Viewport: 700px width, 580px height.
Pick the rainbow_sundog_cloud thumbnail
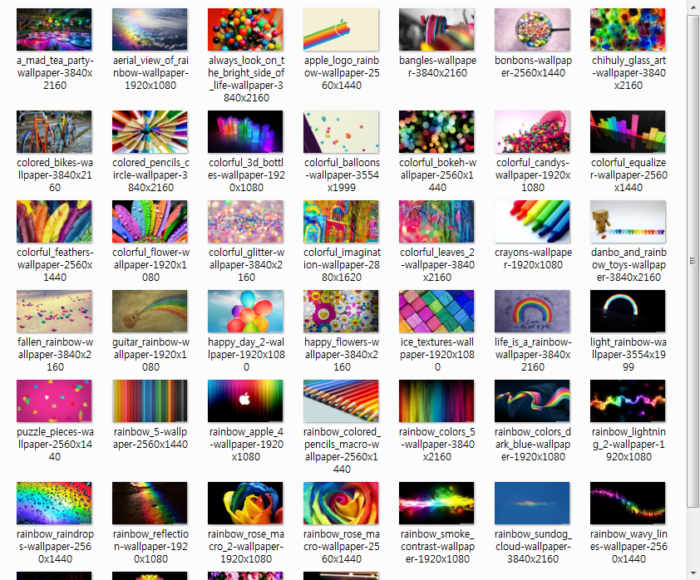(532, 503)
